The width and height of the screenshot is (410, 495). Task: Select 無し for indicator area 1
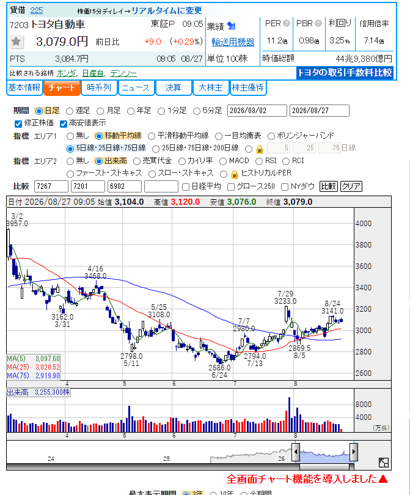(70, 136)
